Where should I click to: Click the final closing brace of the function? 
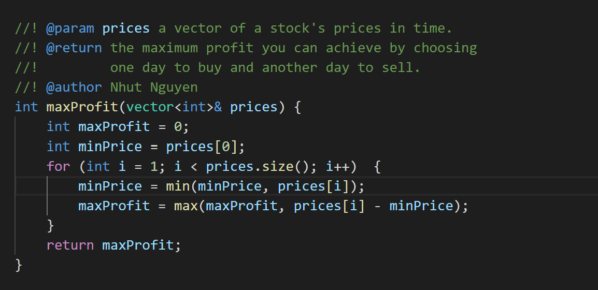[19, 265]
